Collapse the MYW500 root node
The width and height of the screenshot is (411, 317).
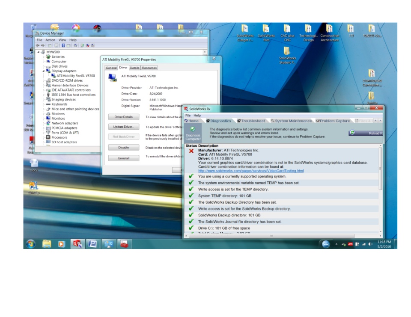[39, 52]
